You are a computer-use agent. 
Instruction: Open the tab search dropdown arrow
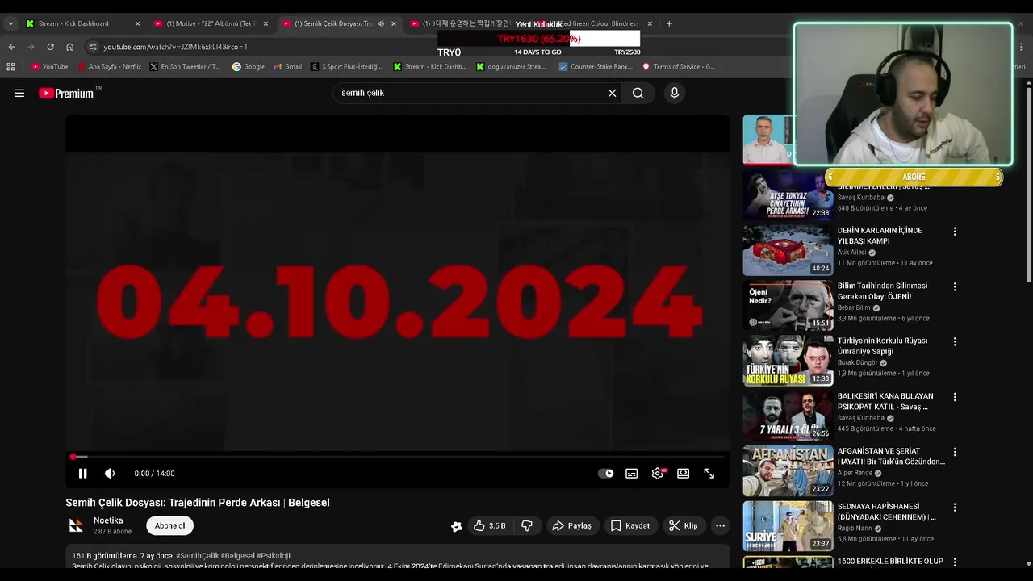(10, 23)
